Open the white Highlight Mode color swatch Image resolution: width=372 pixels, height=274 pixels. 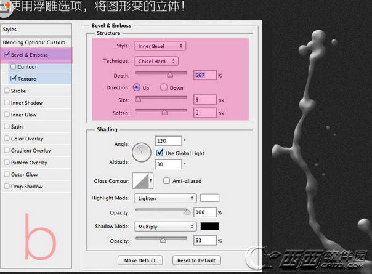[x=210, y=198]
